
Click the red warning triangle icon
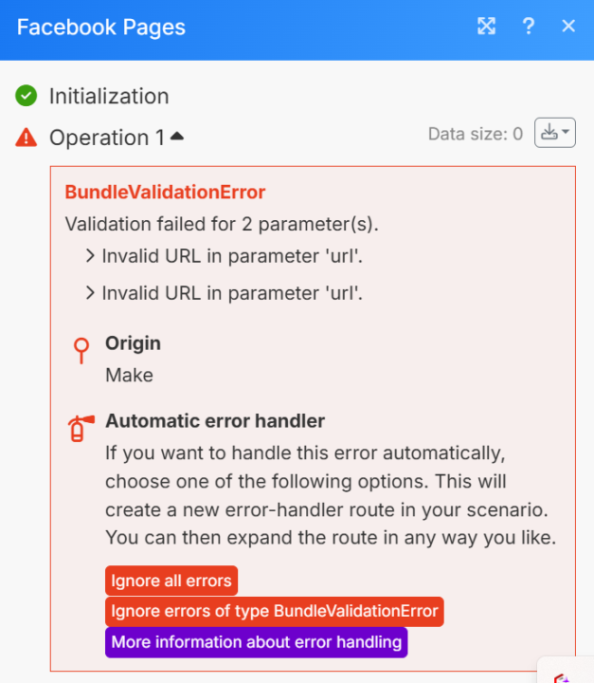pos(27,138)
